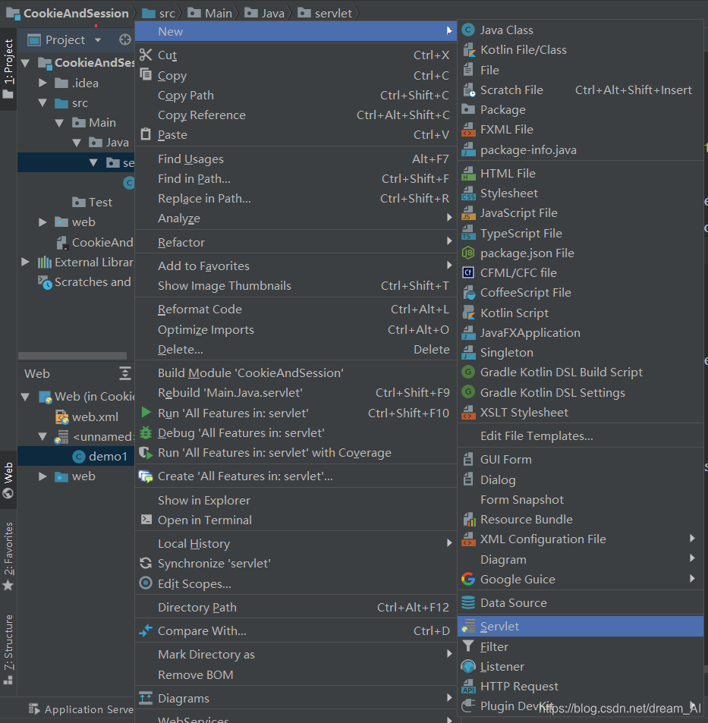Click the CoffeeScript File icon
Viewport: 708px width, 723px height.
tap(468, 293)
